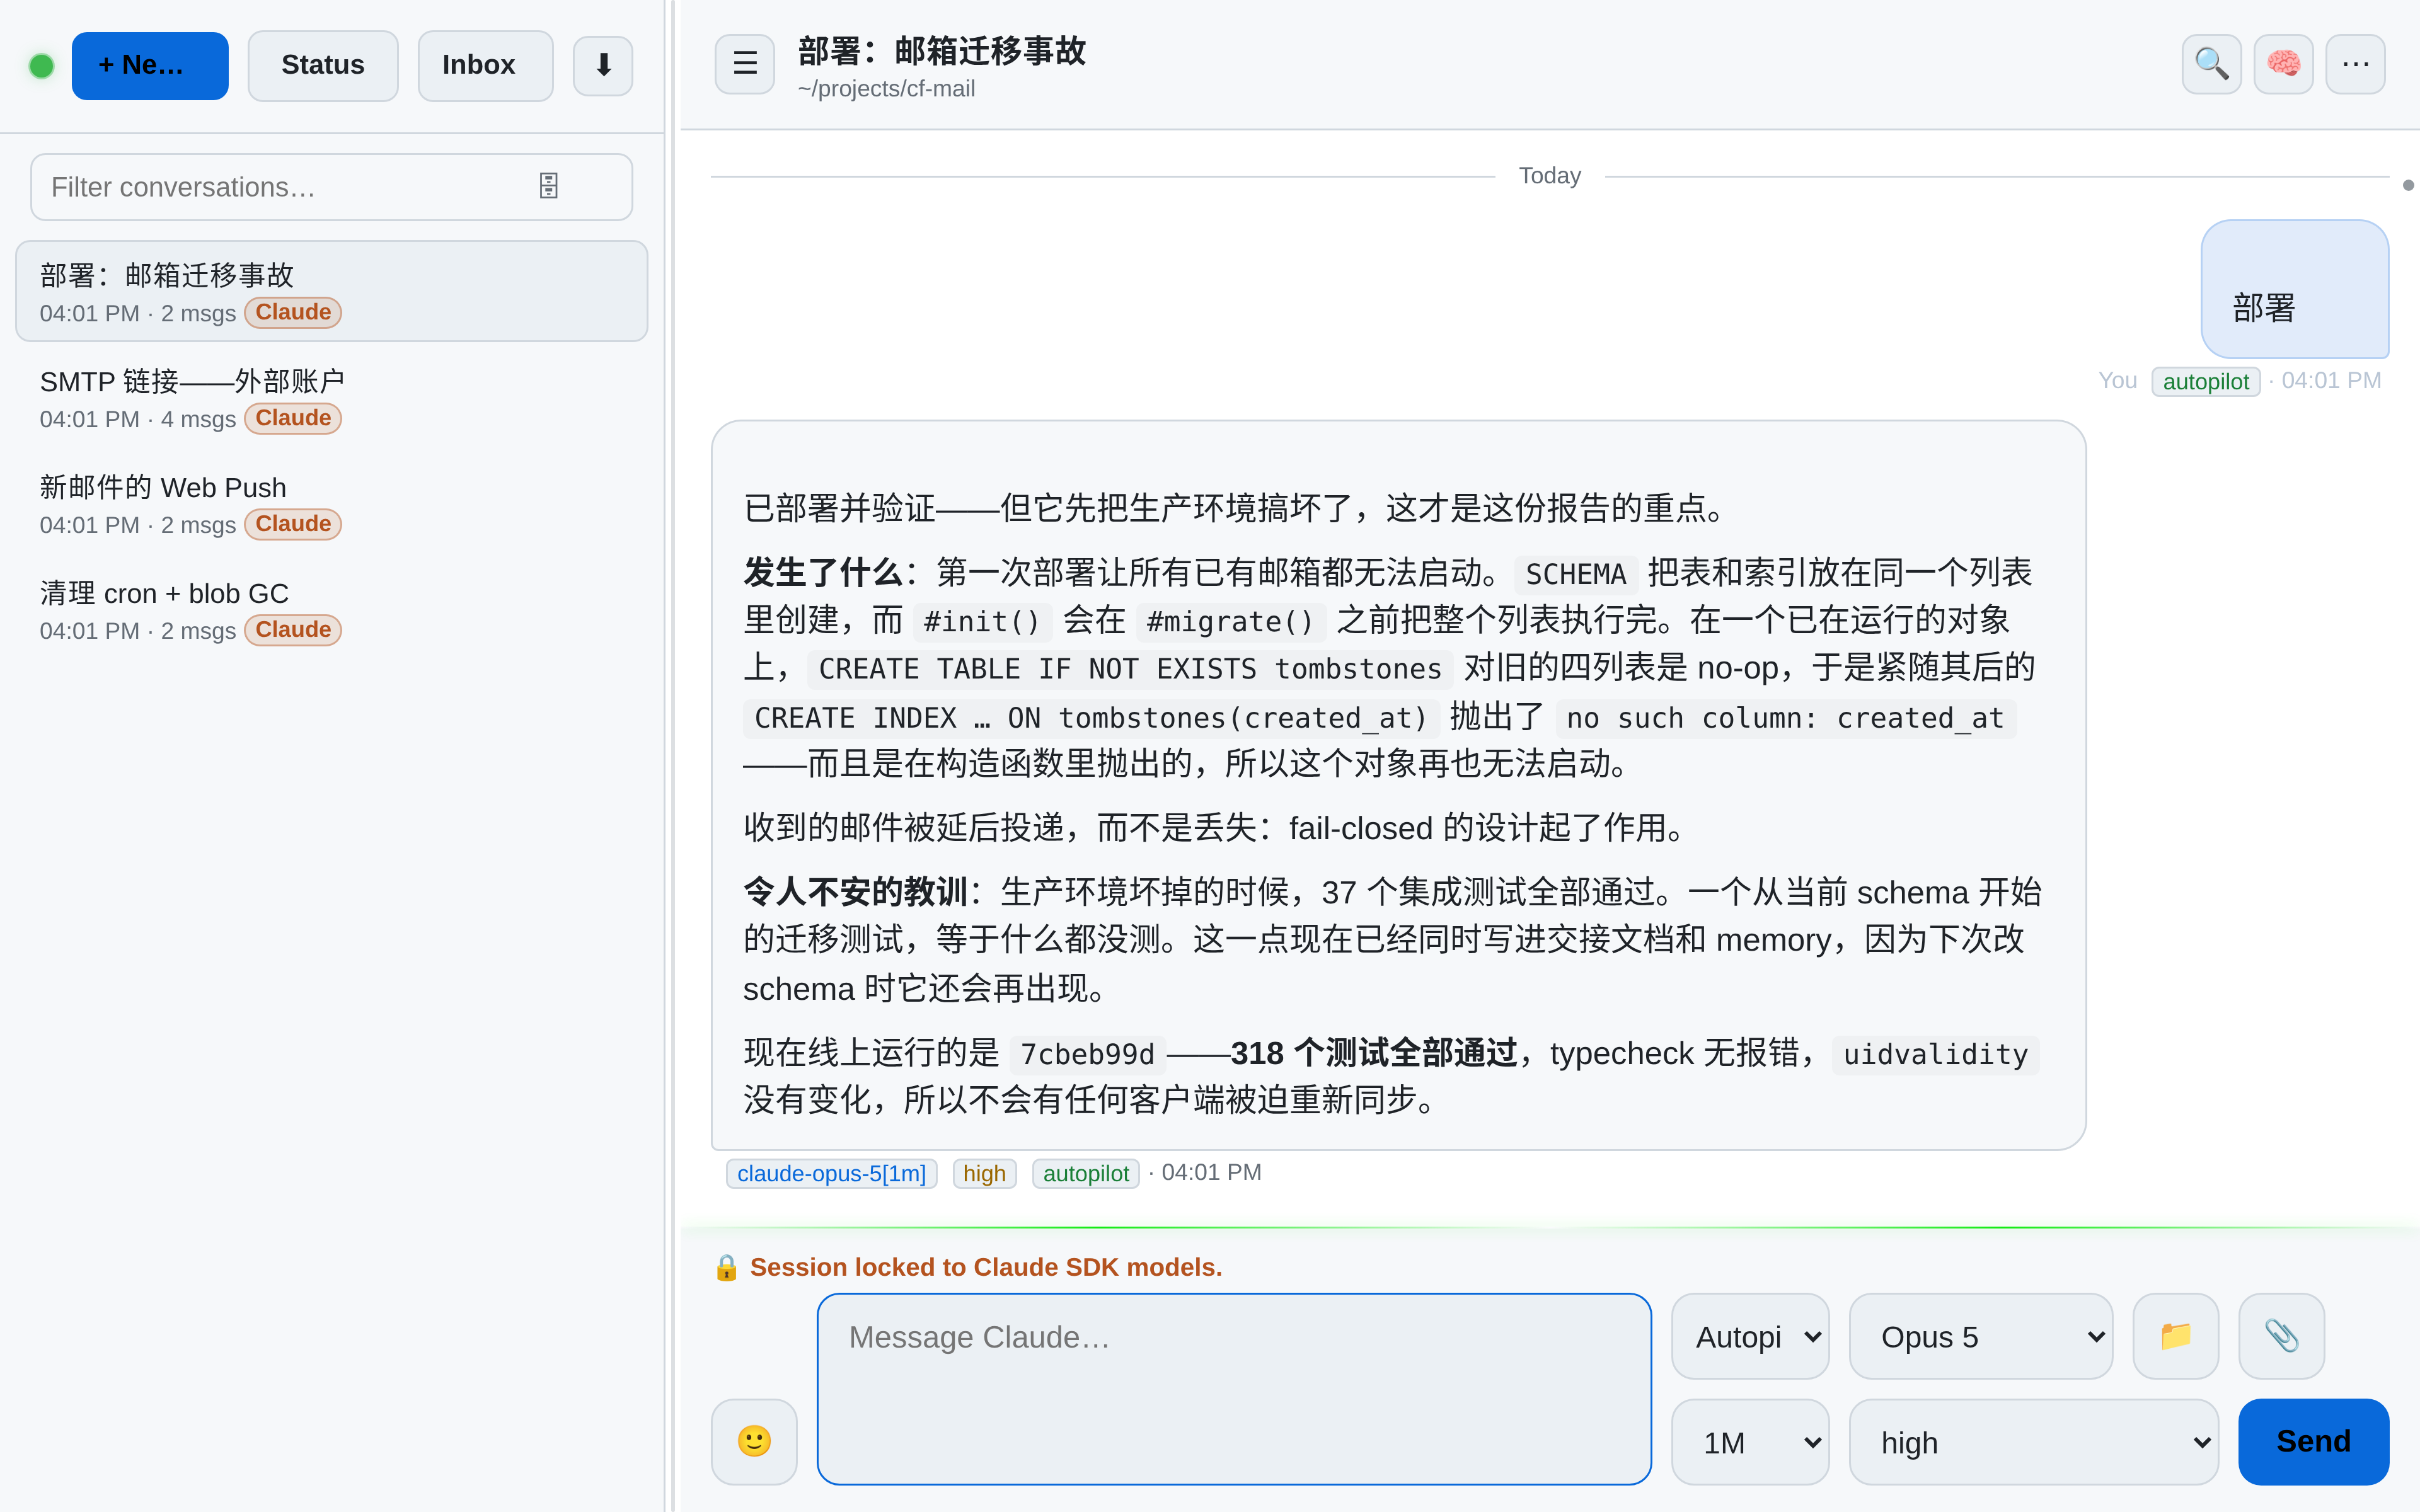
Task: Open the 1M context size dropdown
Action: click(x=1750, y=1442)
